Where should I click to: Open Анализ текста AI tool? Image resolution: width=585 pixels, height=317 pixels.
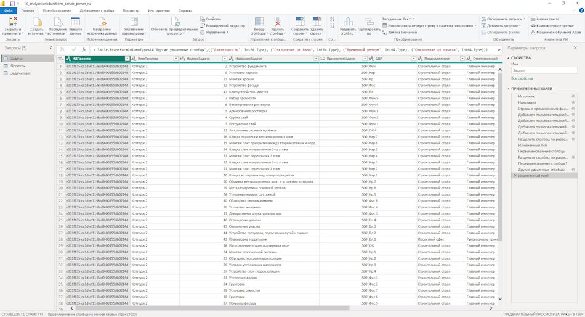[545, 19]
